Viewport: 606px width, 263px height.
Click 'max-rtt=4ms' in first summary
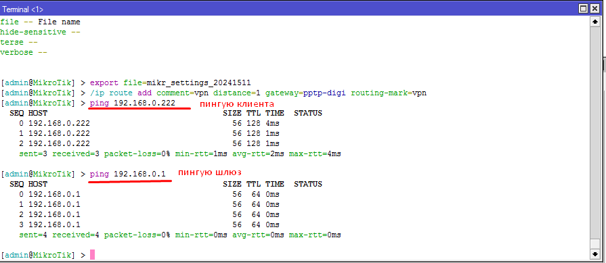pos(315,154)
